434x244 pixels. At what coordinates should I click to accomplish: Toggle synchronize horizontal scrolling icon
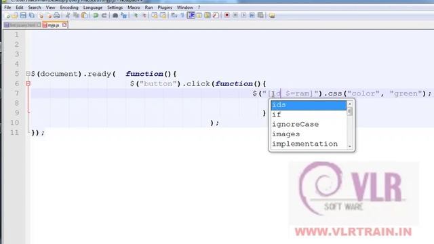click(x=163, y=16)
